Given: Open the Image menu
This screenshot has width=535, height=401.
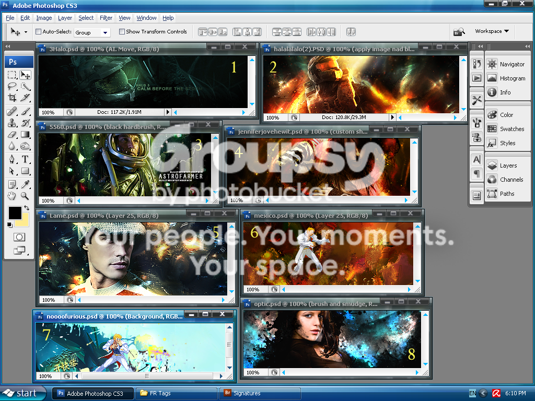Looking at the screenshot, I should pos(44,18).
